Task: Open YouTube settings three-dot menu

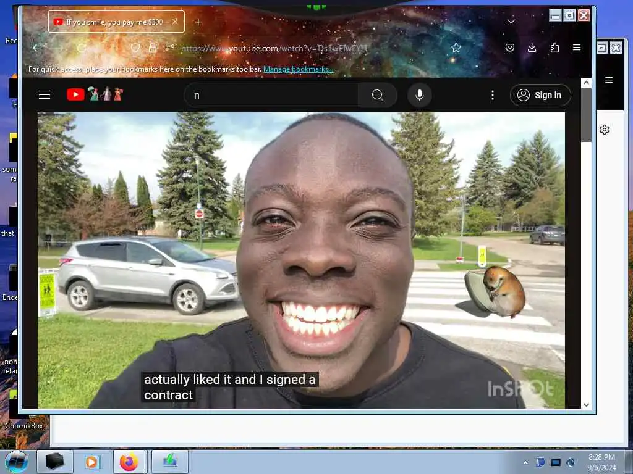Action: [x=493, y=95]
